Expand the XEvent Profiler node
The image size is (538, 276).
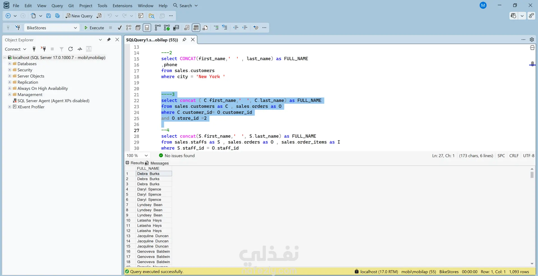point(10,107)
